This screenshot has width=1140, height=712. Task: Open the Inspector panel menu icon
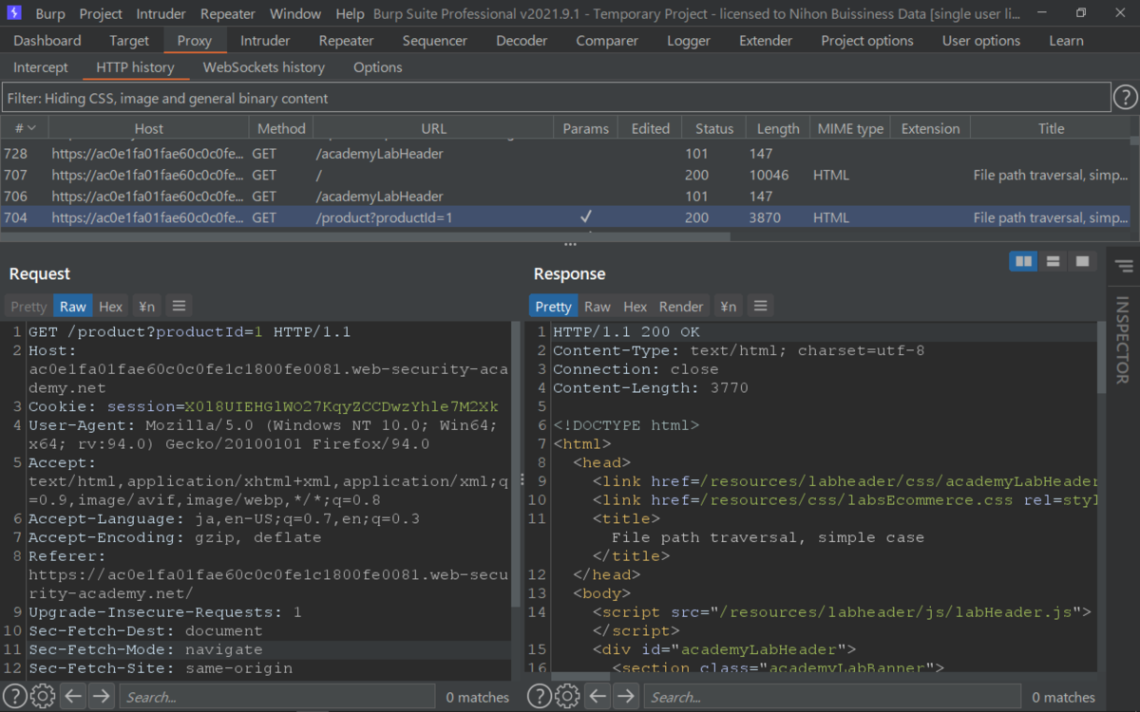(x=1124, y=266)
